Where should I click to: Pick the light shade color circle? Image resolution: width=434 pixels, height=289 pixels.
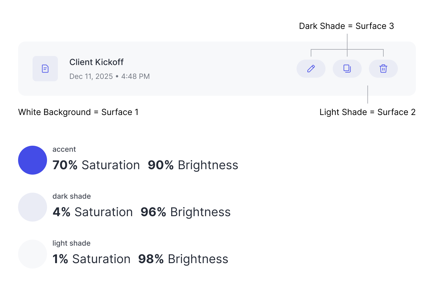(x=33, y=254)
